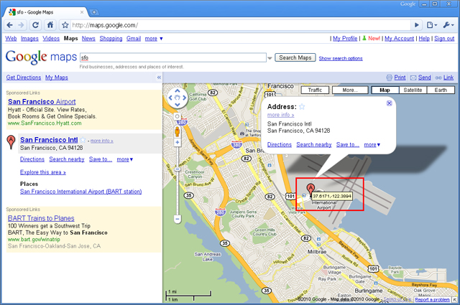
Task: Click Save to... in the left panel
Action: pos(101,159)
